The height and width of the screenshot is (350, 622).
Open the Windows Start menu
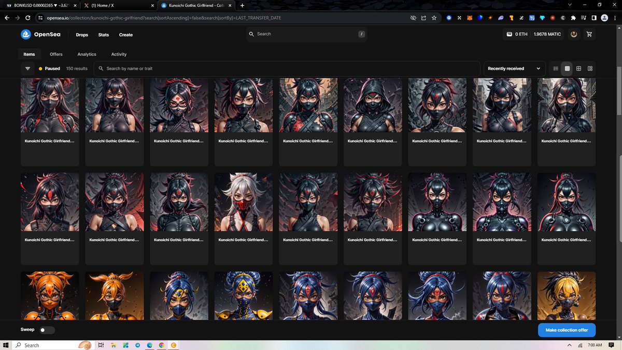6,345
